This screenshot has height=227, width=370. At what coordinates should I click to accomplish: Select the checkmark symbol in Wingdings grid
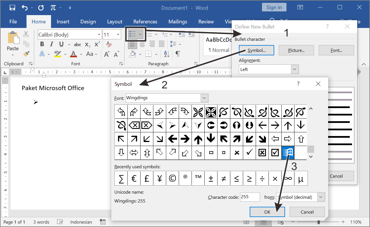[249, 153]
